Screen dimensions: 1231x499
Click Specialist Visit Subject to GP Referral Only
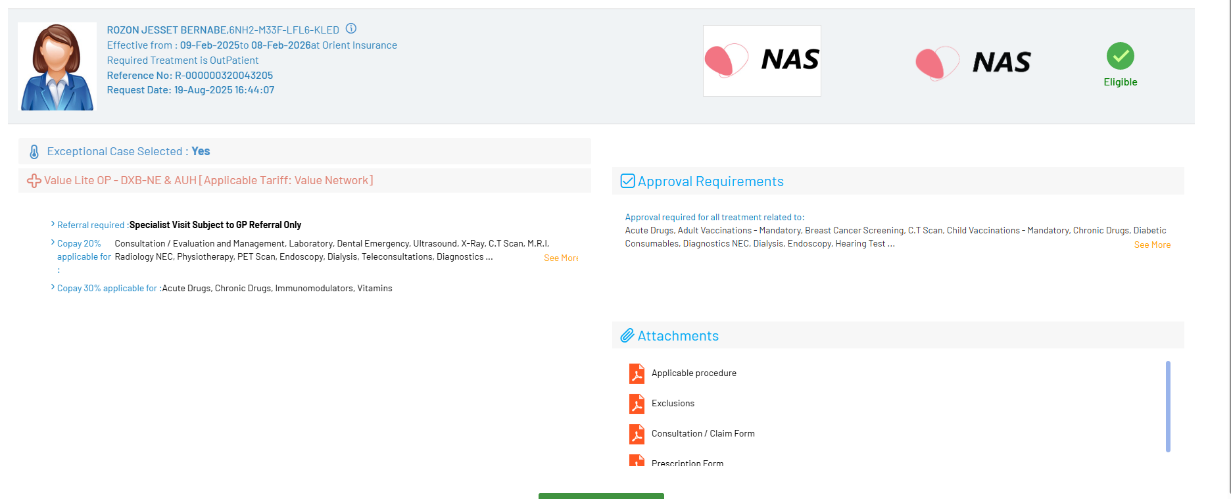[x=215, y=225]
